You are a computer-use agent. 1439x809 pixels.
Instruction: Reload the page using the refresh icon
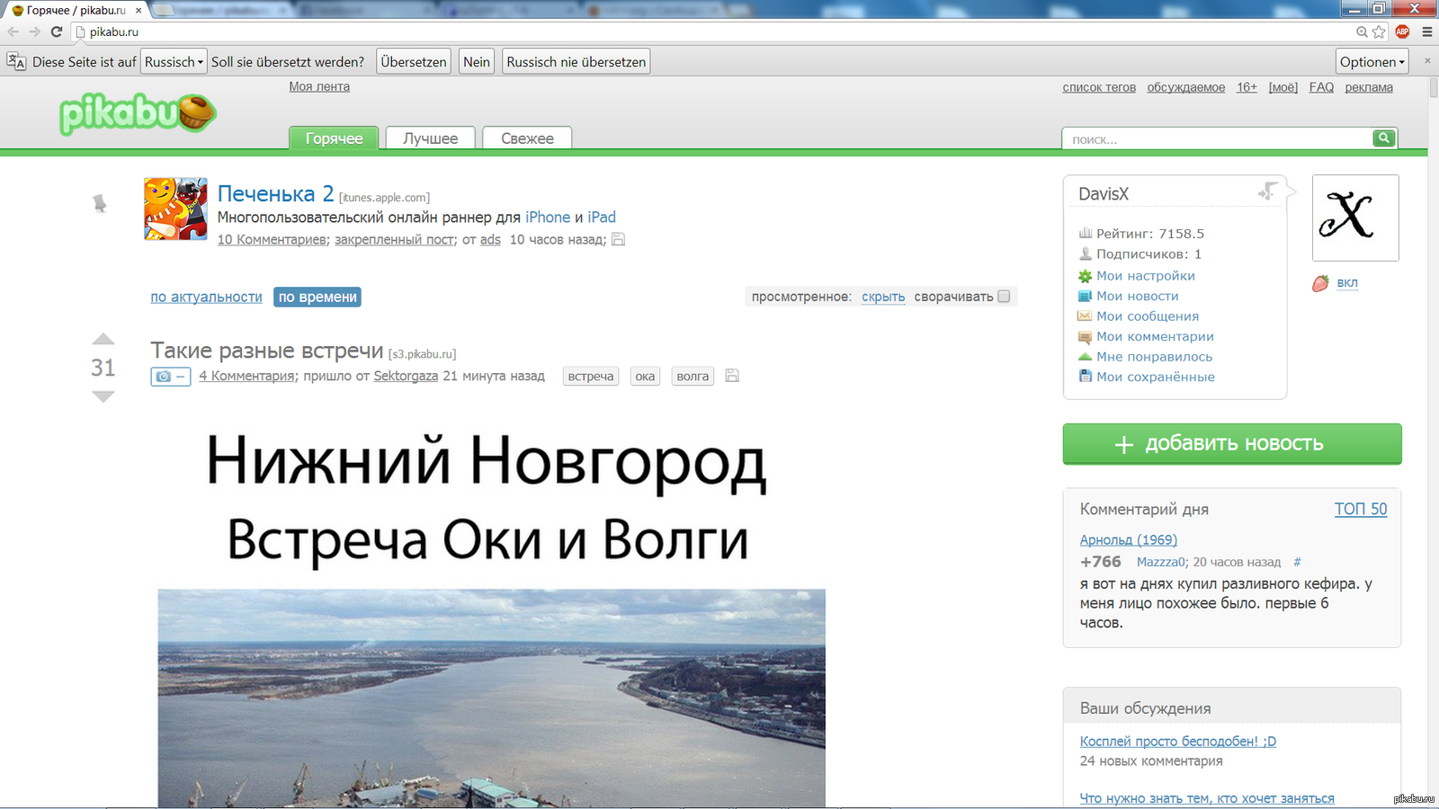[57, 31]
